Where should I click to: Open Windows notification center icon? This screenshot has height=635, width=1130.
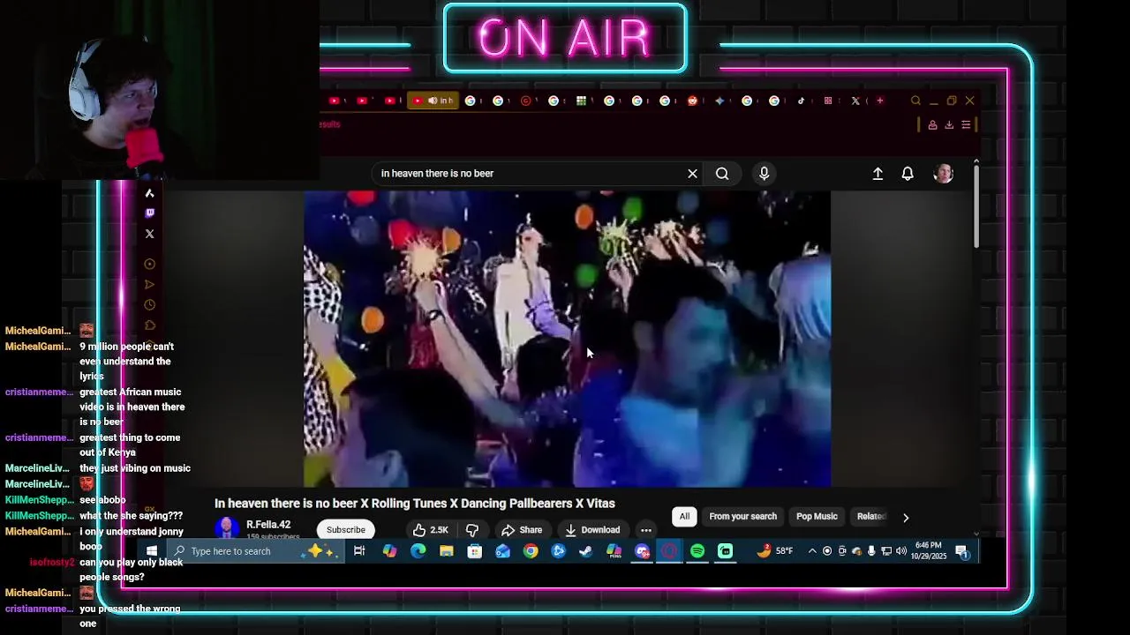point(962,551)
